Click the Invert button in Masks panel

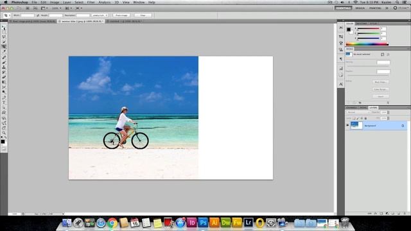(x=380, y=97)
